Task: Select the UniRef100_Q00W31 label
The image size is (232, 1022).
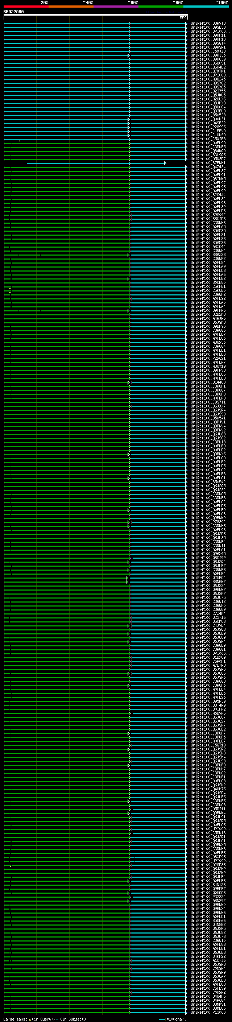Action: [x=208, y=119]
